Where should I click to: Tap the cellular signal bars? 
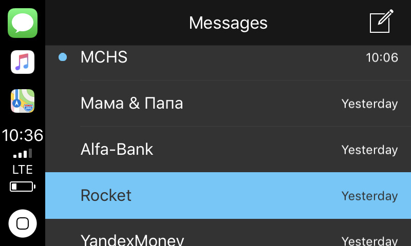tap(23, 153)
